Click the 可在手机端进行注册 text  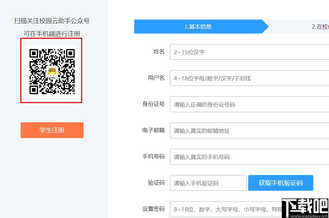click(52, 34)
